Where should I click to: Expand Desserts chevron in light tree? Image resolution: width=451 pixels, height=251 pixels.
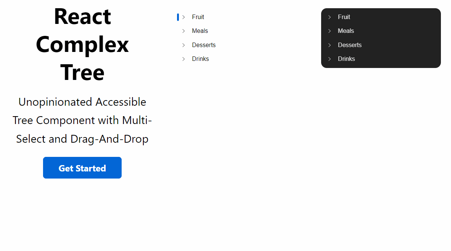183,45
